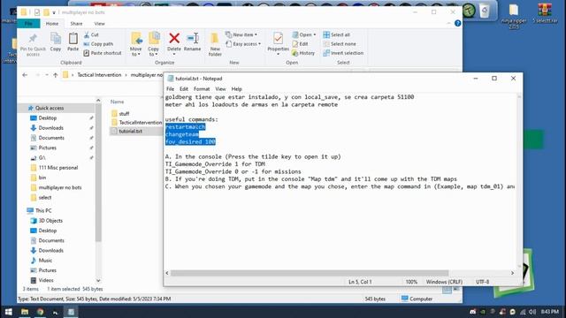The image size is (566, 318).
Task: Switch to details view in Explorer
Action: click(x=447, y=290)
